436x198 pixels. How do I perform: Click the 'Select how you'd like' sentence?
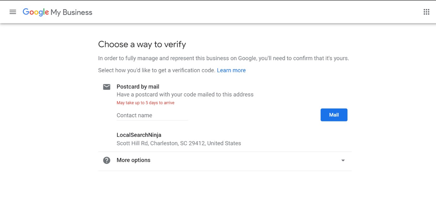click(x=157, y=70)
